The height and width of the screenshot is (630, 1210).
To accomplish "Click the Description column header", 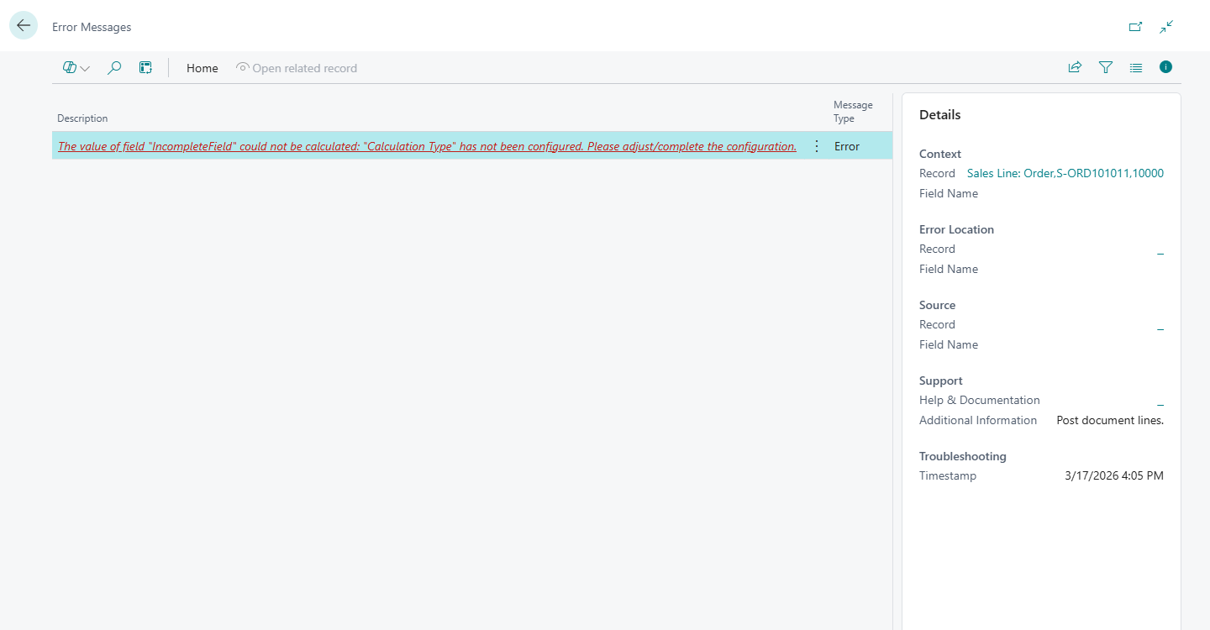I will click(82, 118).
